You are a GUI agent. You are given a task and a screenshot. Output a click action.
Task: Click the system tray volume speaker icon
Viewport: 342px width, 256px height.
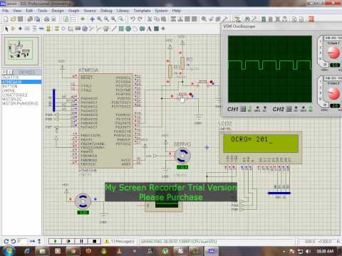[x=308, y=251]
